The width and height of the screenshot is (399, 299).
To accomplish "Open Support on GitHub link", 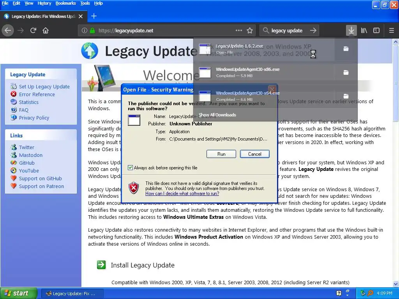I will [x=41, y=178].
